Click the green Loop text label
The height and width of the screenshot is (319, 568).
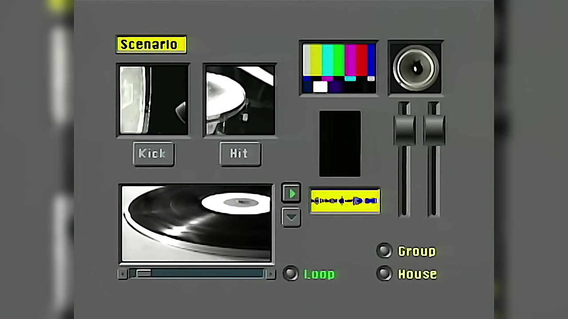pyautogui.click(x=319, y=274)
